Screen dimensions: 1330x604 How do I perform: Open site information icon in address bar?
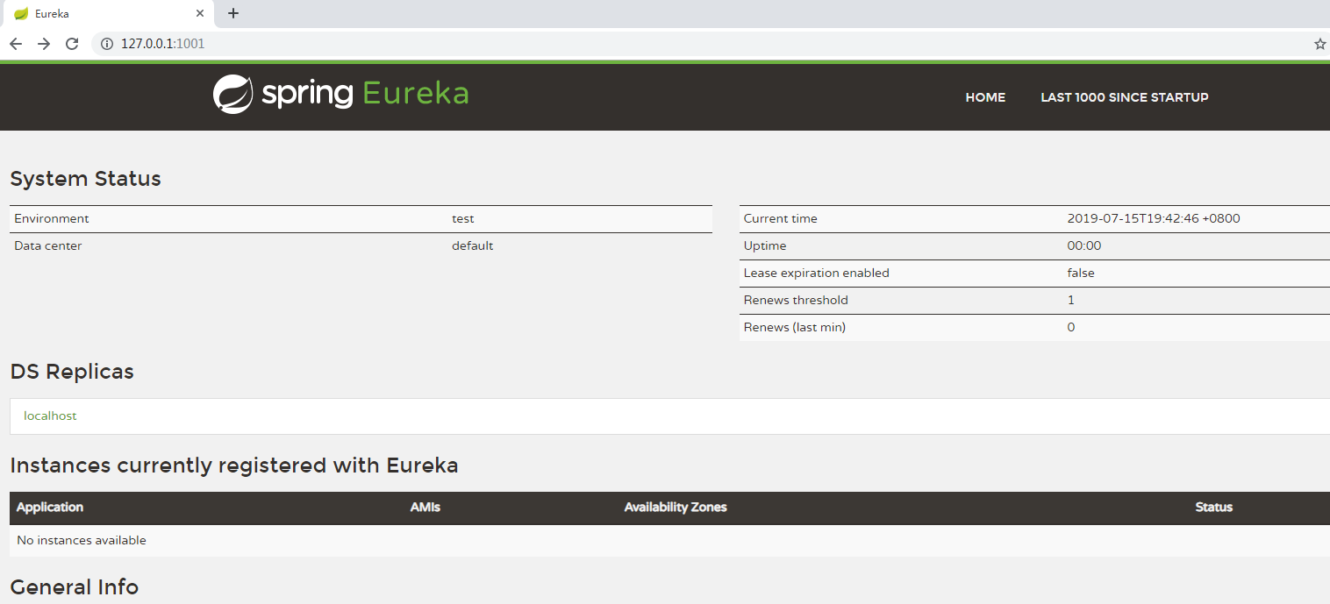coord(107,44)
